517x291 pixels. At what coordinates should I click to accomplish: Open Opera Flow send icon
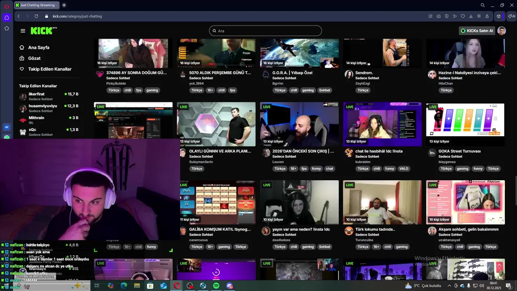click(x=455, y=16)
